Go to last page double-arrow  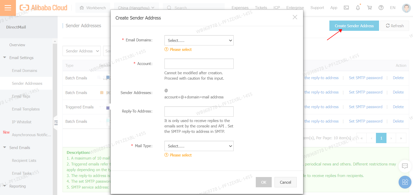tap(401, 138)
